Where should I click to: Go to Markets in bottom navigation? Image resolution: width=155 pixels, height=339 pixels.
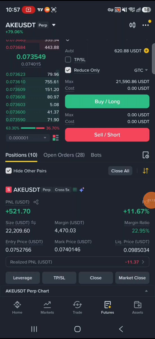point(47,307)
